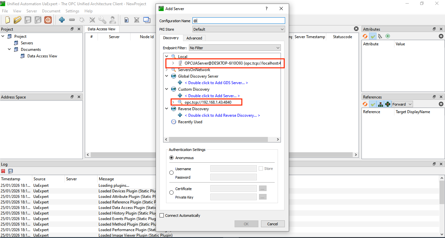Click the open folder toolbar icon
The width and height of the screenshot is (445, 238).
[18, 20]
